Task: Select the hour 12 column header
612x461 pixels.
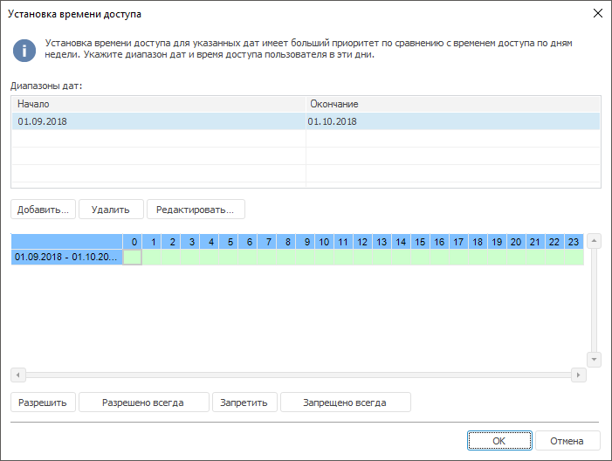Action: [x=362, y=242]
